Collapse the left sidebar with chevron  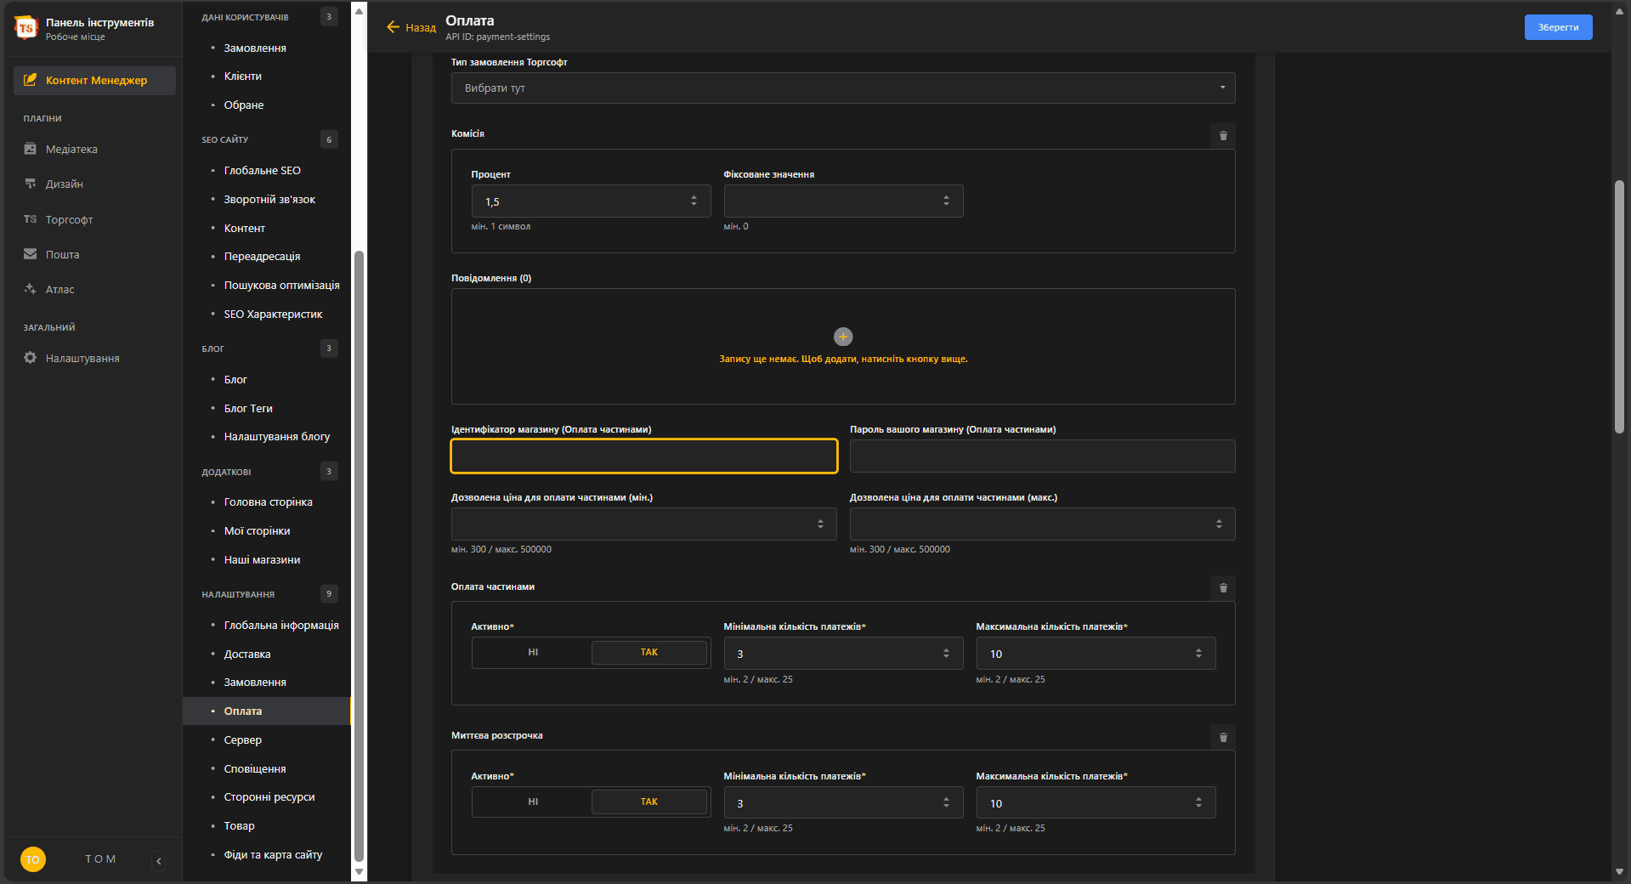(159, 860)
